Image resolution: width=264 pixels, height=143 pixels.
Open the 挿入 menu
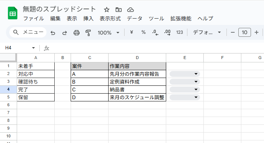(x=88, y=19)
